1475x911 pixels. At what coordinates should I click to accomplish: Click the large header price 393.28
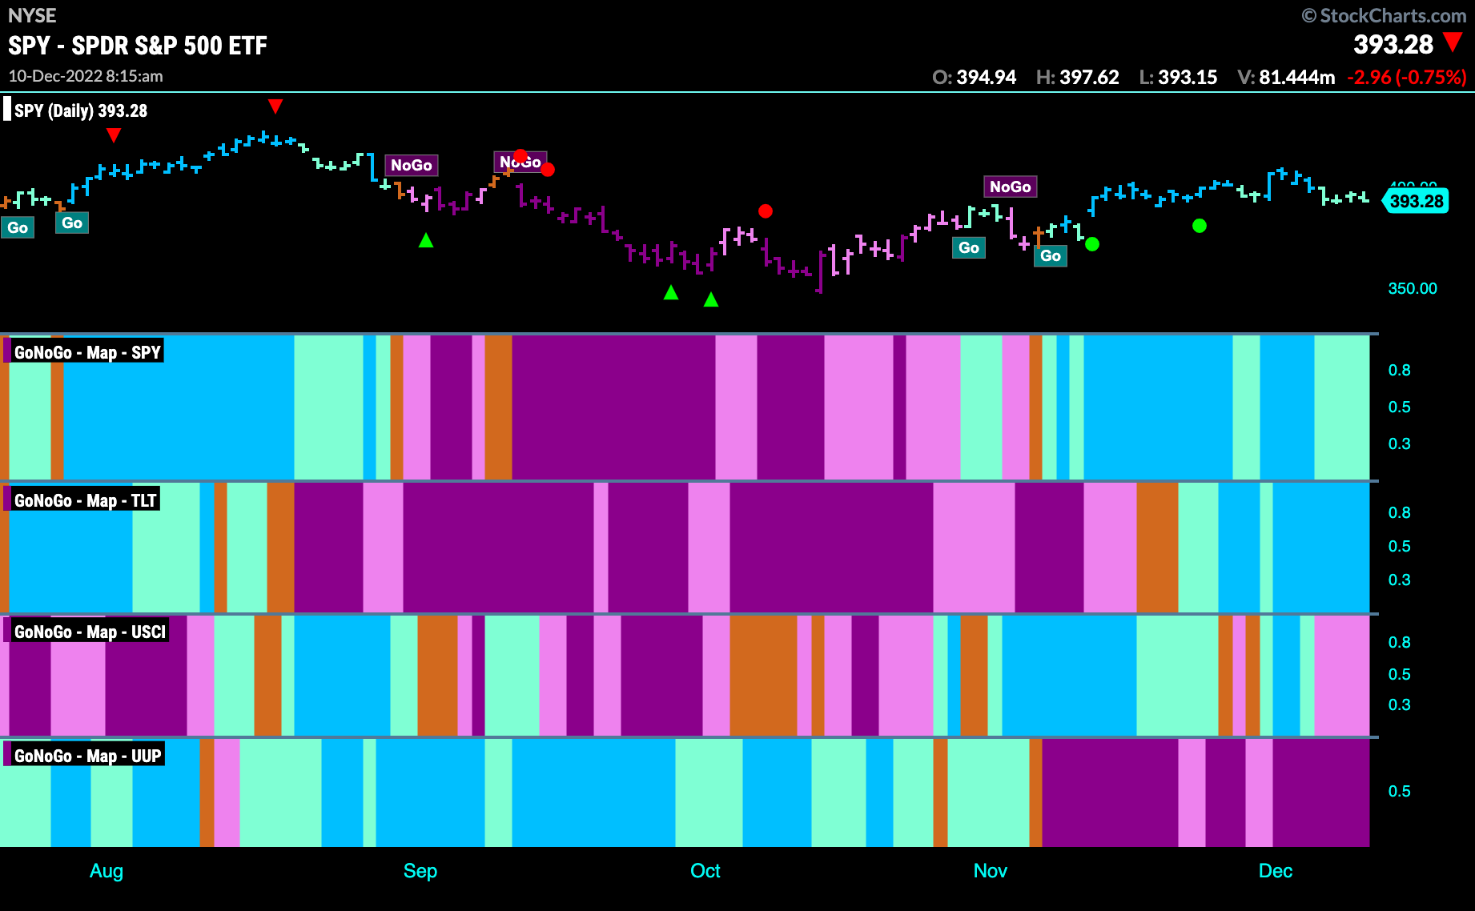click(1393, 45)
